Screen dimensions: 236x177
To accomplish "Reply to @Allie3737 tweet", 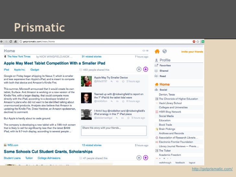I will [x=112, y=81].
